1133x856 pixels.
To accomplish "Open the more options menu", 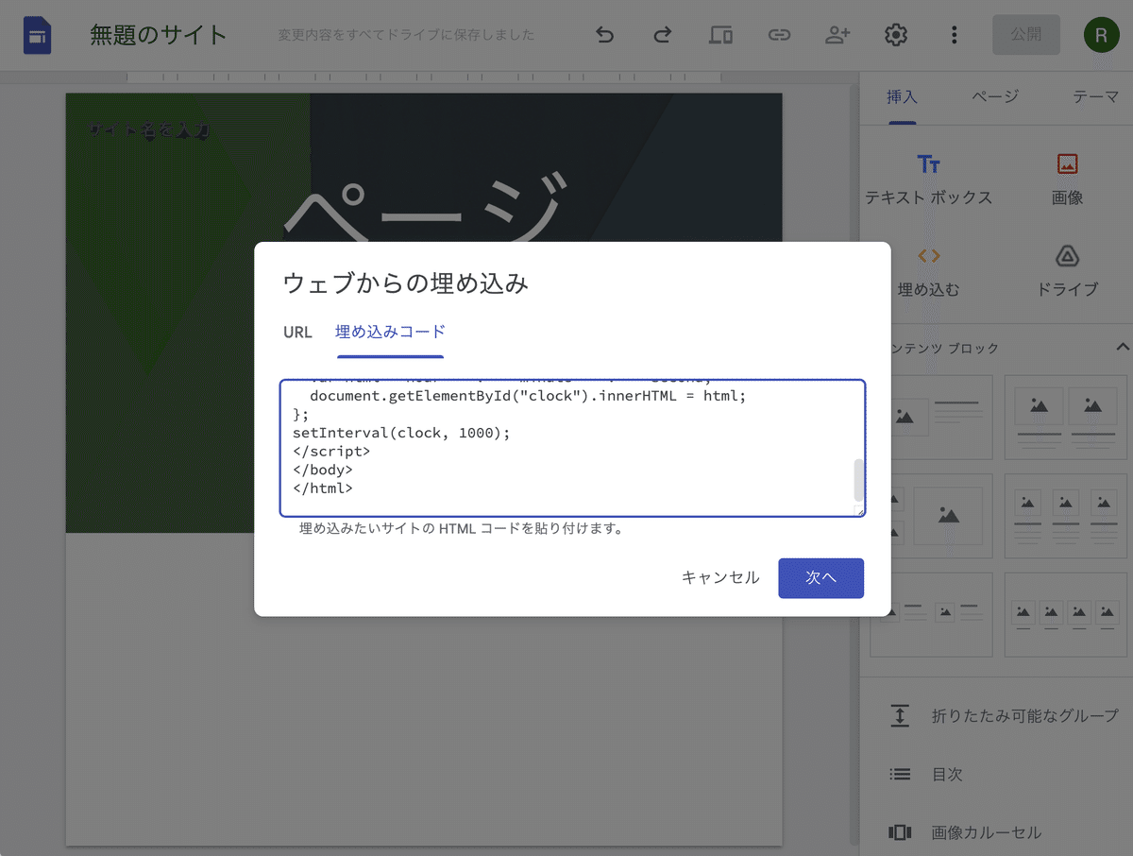I will pyautogui.click(x=954, y=36).
